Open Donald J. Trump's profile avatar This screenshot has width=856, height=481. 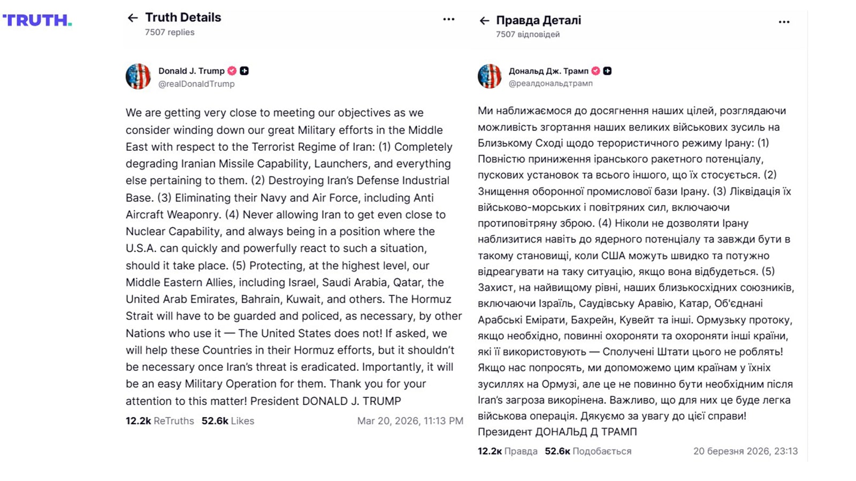click(138, 76)
